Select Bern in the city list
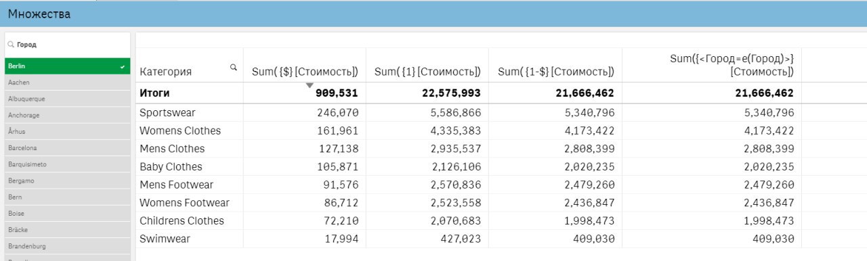This screenshot has height=261, width=867. pos(67,197)
